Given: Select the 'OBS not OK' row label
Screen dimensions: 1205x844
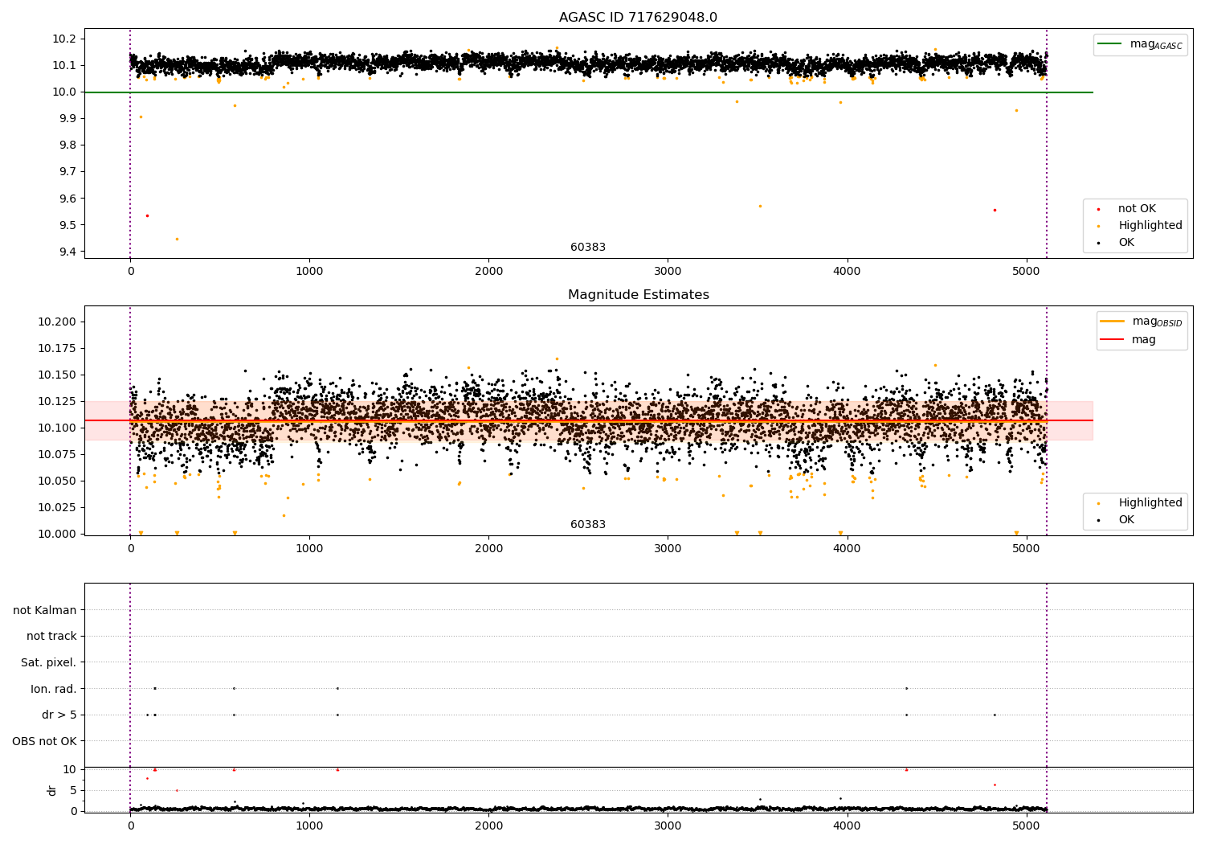Looking at the screenshot, I should [44, 742].
